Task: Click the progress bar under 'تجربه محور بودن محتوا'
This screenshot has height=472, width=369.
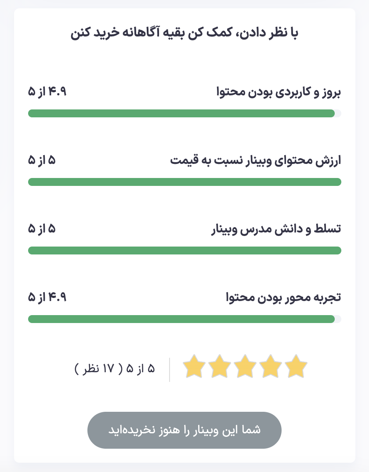Action: click(184, 319)
